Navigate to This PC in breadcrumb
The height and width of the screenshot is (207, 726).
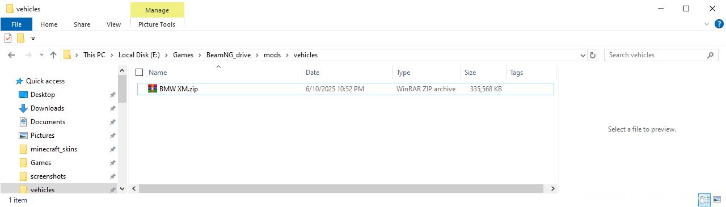94,55
